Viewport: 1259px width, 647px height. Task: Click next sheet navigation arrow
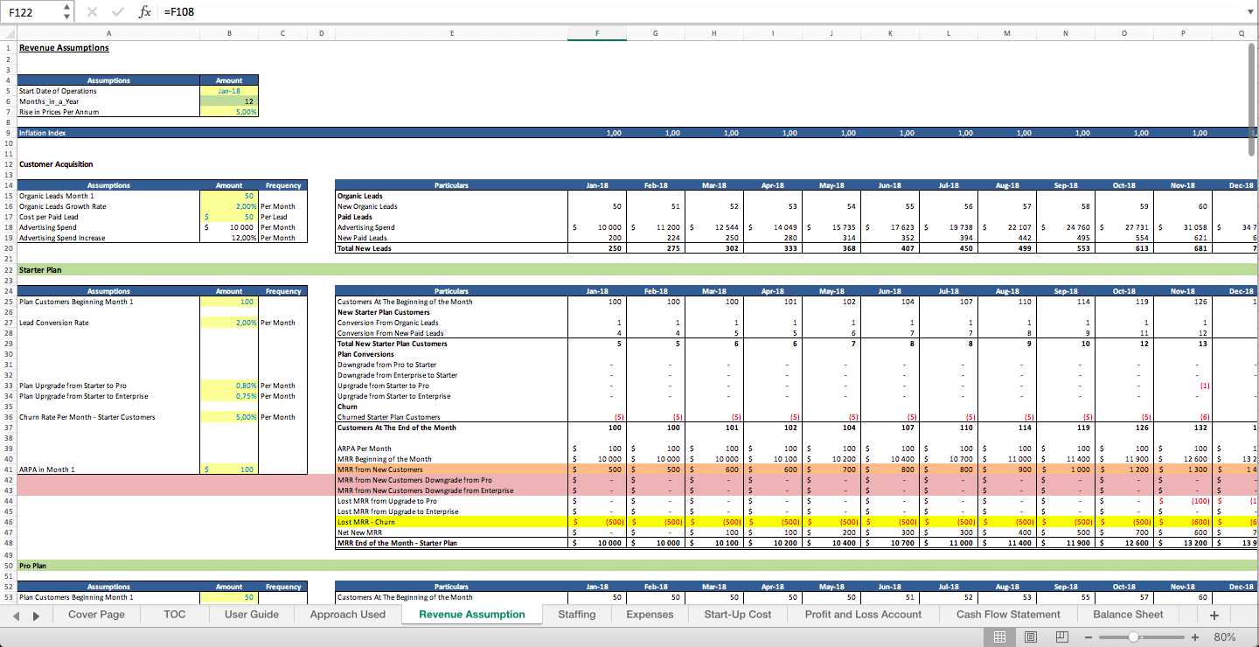coord(36,616)
